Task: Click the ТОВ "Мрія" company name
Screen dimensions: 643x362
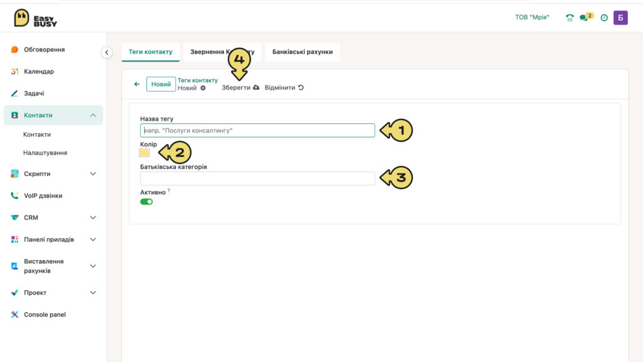Action: tap(532, 17)
